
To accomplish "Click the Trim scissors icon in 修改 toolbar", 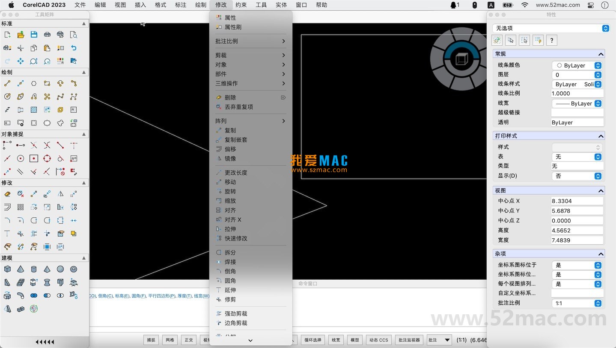I will pyautogui.click(x=21, y=234).
